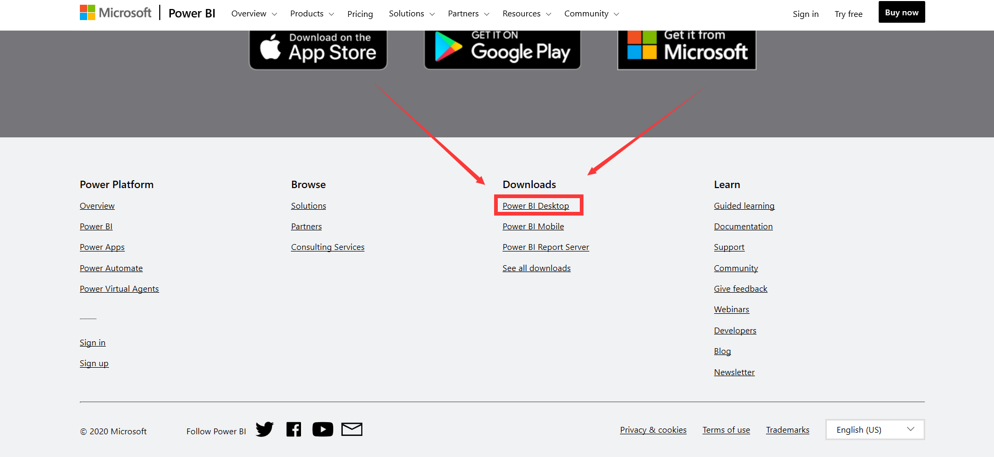
Task: Open the Power BI Mobile link
Action: [x=533, y=226]
